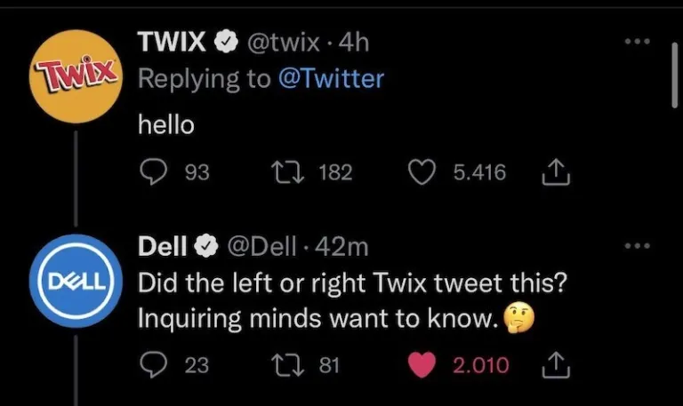683x406 pixels.
Task: Retweet the TWIX hello tweet
Action: point(285,171)
